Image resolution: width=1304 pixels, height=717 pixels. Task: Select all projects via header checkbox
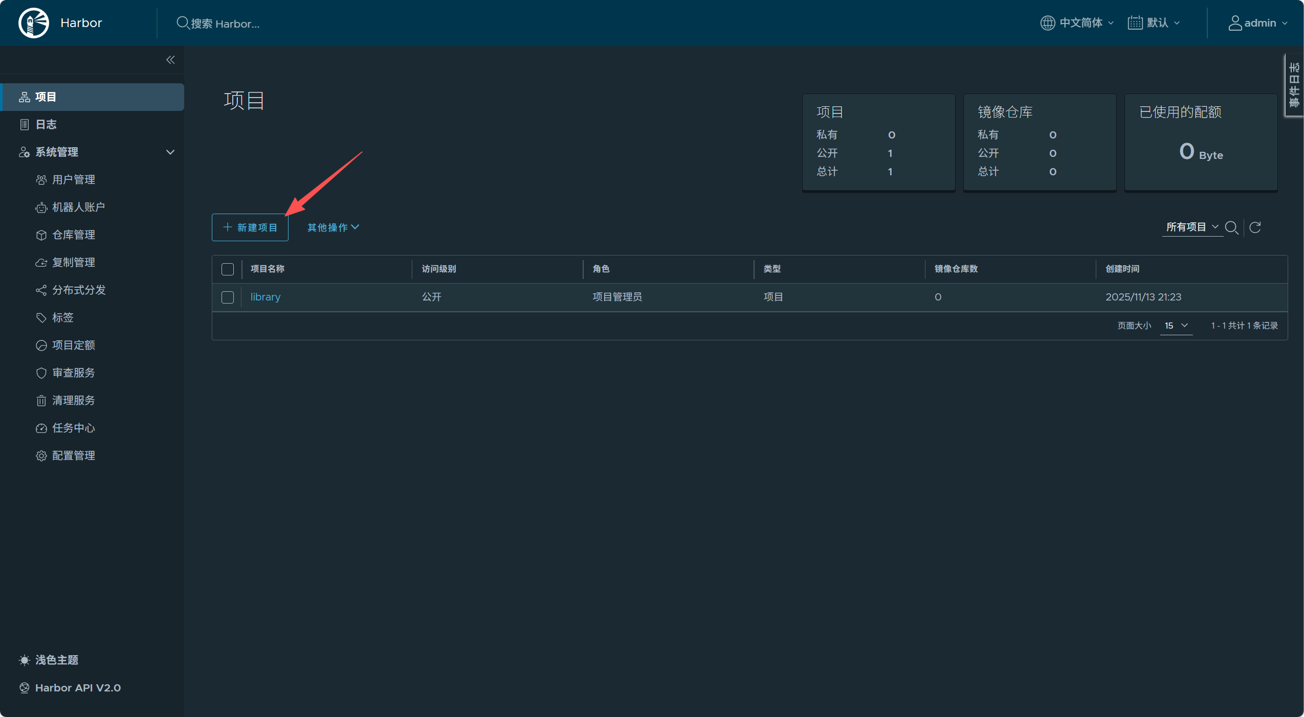228,269
